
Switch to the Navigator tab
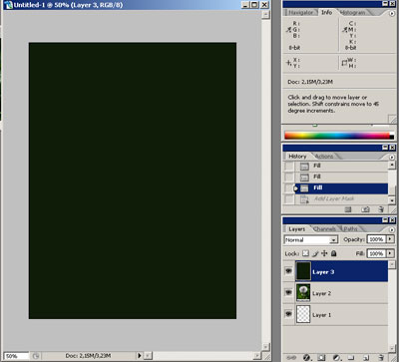tap(300, 13)
